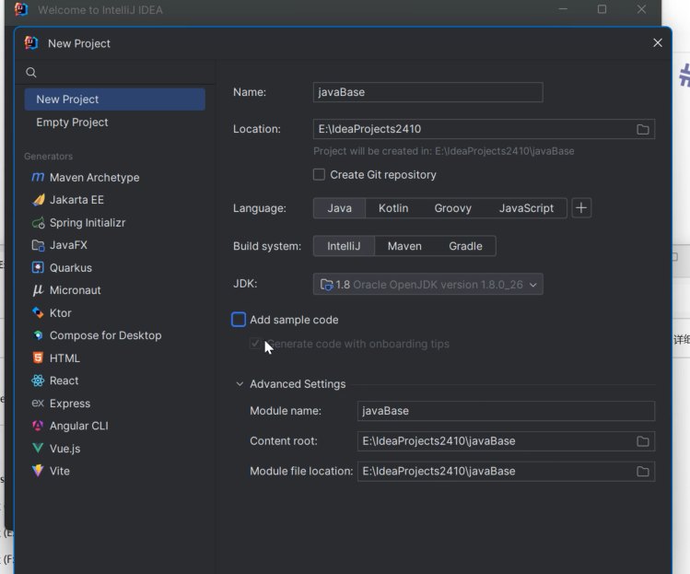690x574 pixels.
Task: Select JavaScript as the language
Action: (526, 208)
